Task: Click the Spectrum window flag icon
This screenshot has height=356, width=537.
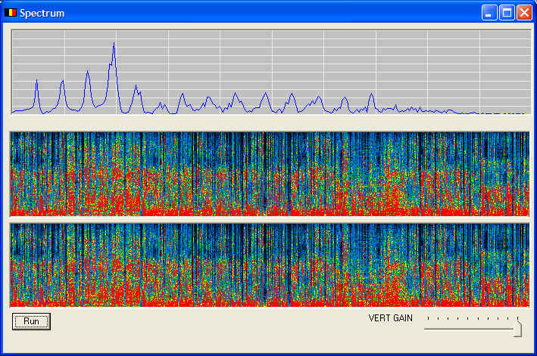Action: [x=11, y=13]
